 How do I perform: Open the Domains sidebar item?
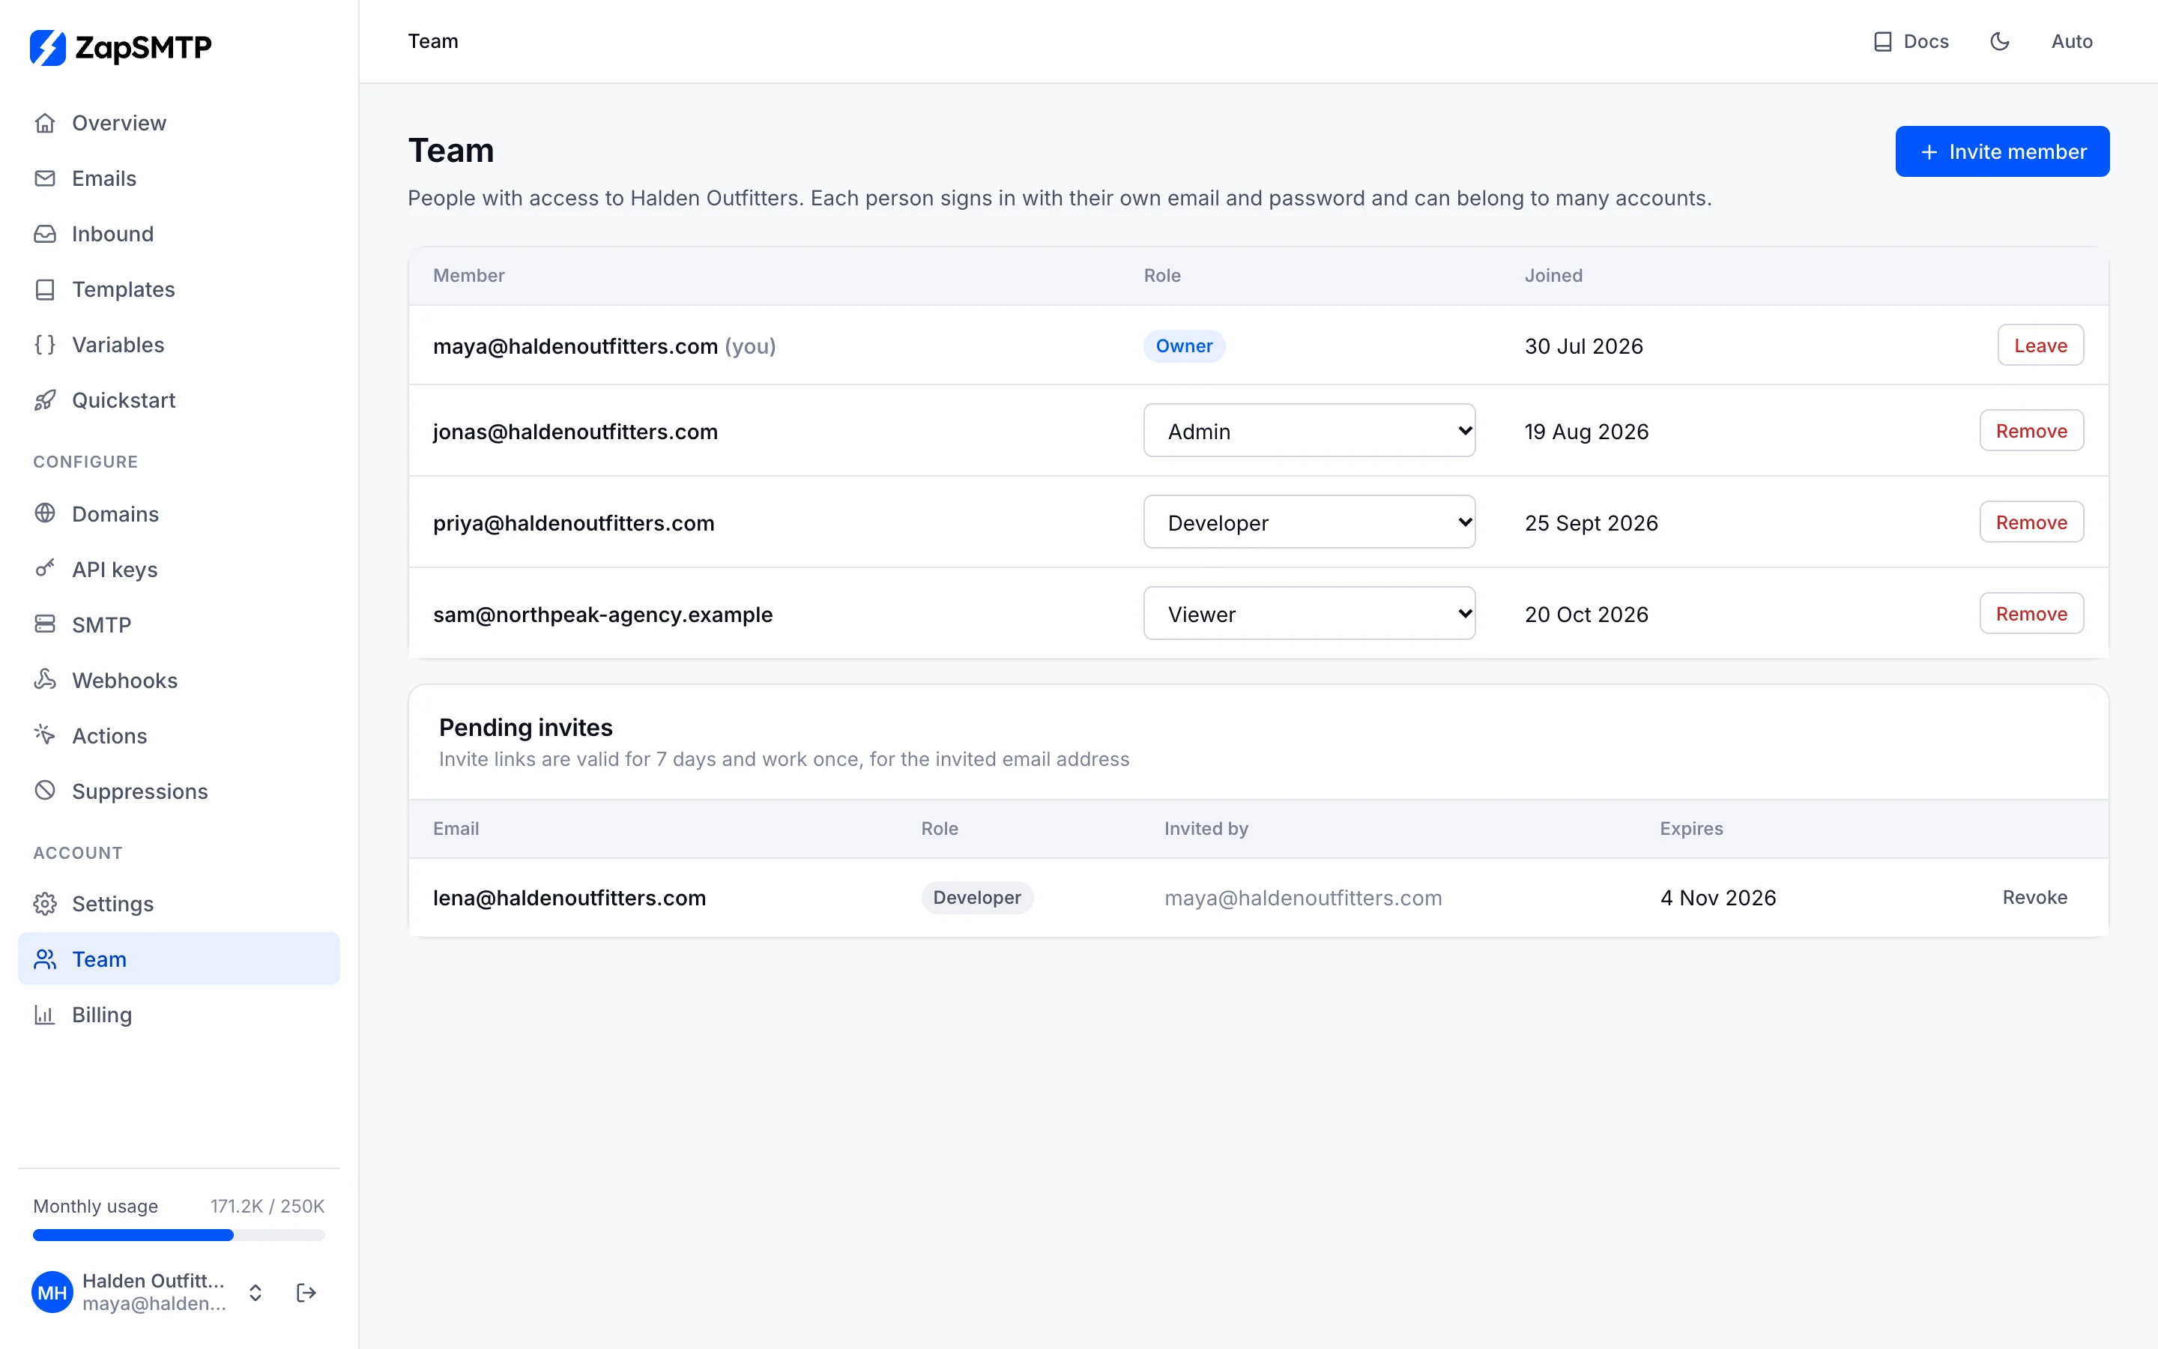coord(178,514)
